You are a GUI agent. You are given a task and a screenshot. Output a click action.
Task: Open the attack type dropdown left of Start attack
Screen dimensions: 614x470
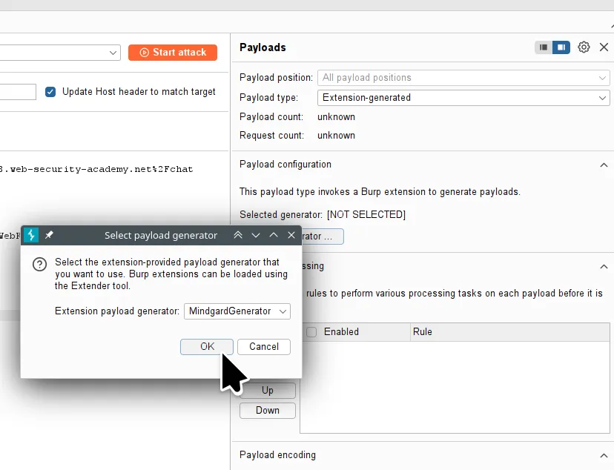[60, 53]
